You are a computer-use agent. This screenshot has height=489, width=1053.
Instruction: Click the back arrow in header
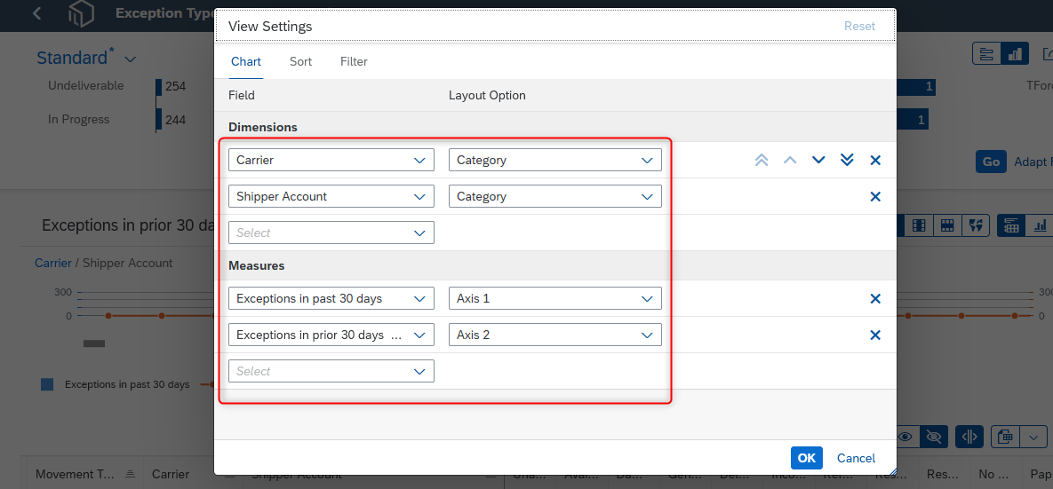click(37, 13)
